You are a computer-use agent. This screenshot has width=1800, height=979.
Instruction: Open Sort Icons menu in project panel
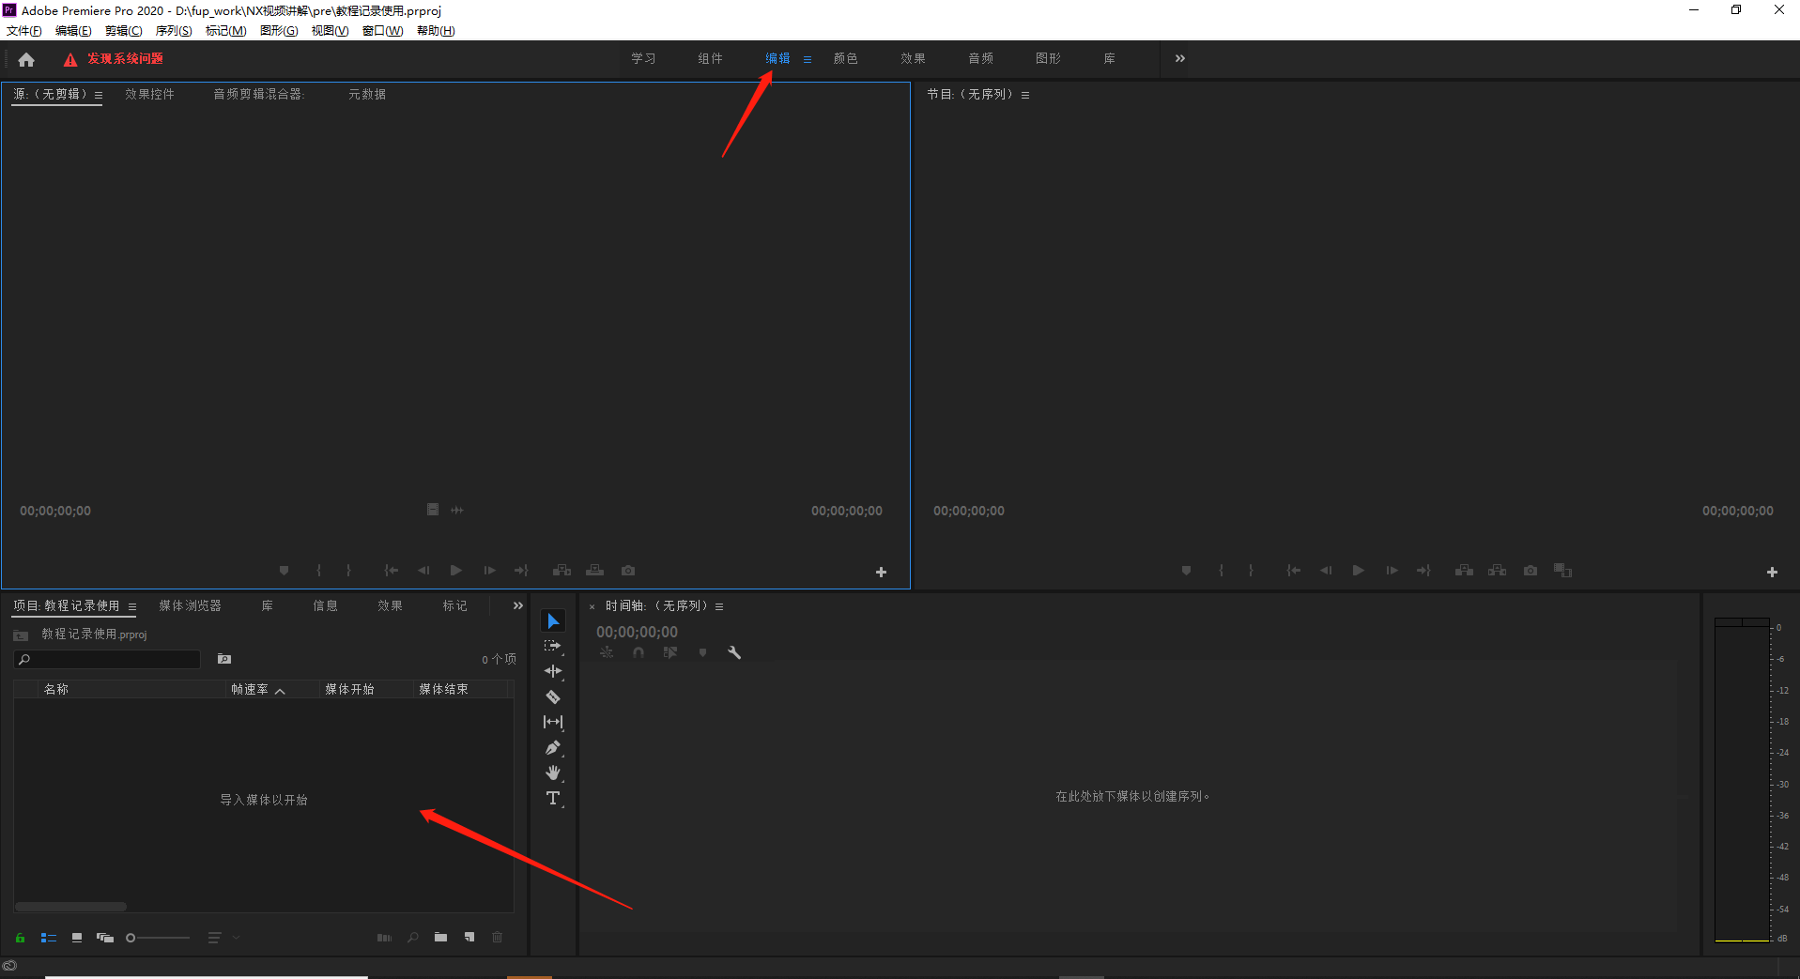(214, 938)
